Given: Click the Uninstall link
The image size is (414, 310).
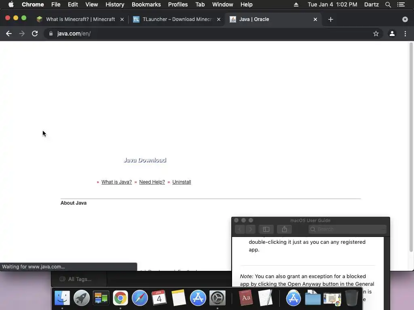Looking at the screenshot, I should [x=182, y=182].
